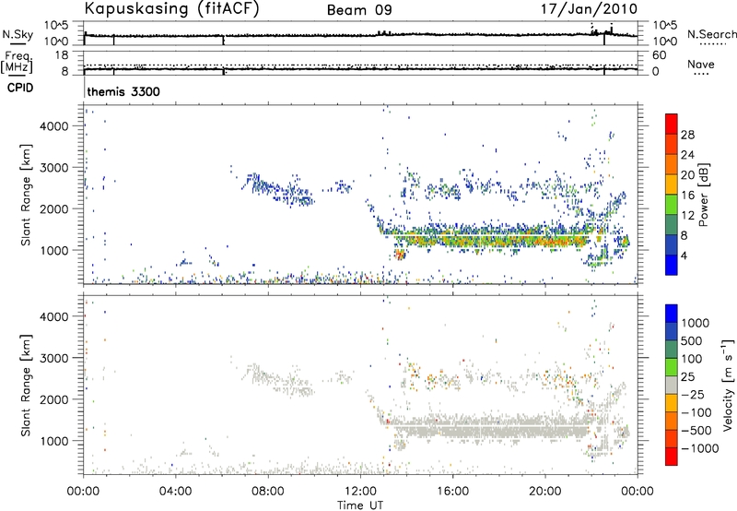This screenshot has height=511, width=737.
Task: Click the blue bottom of Power colorbar
Action: [672, 266]
